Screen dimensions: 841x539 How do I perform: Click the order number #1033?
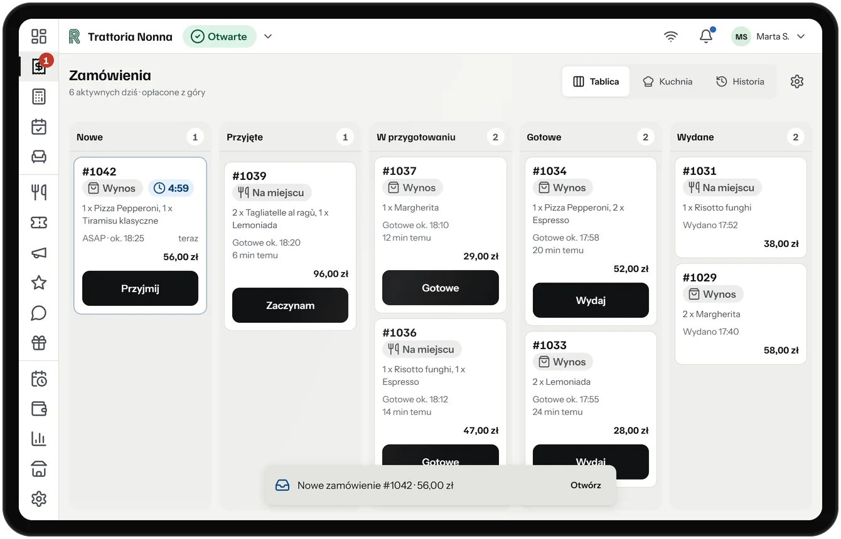(x=549, y=345)
